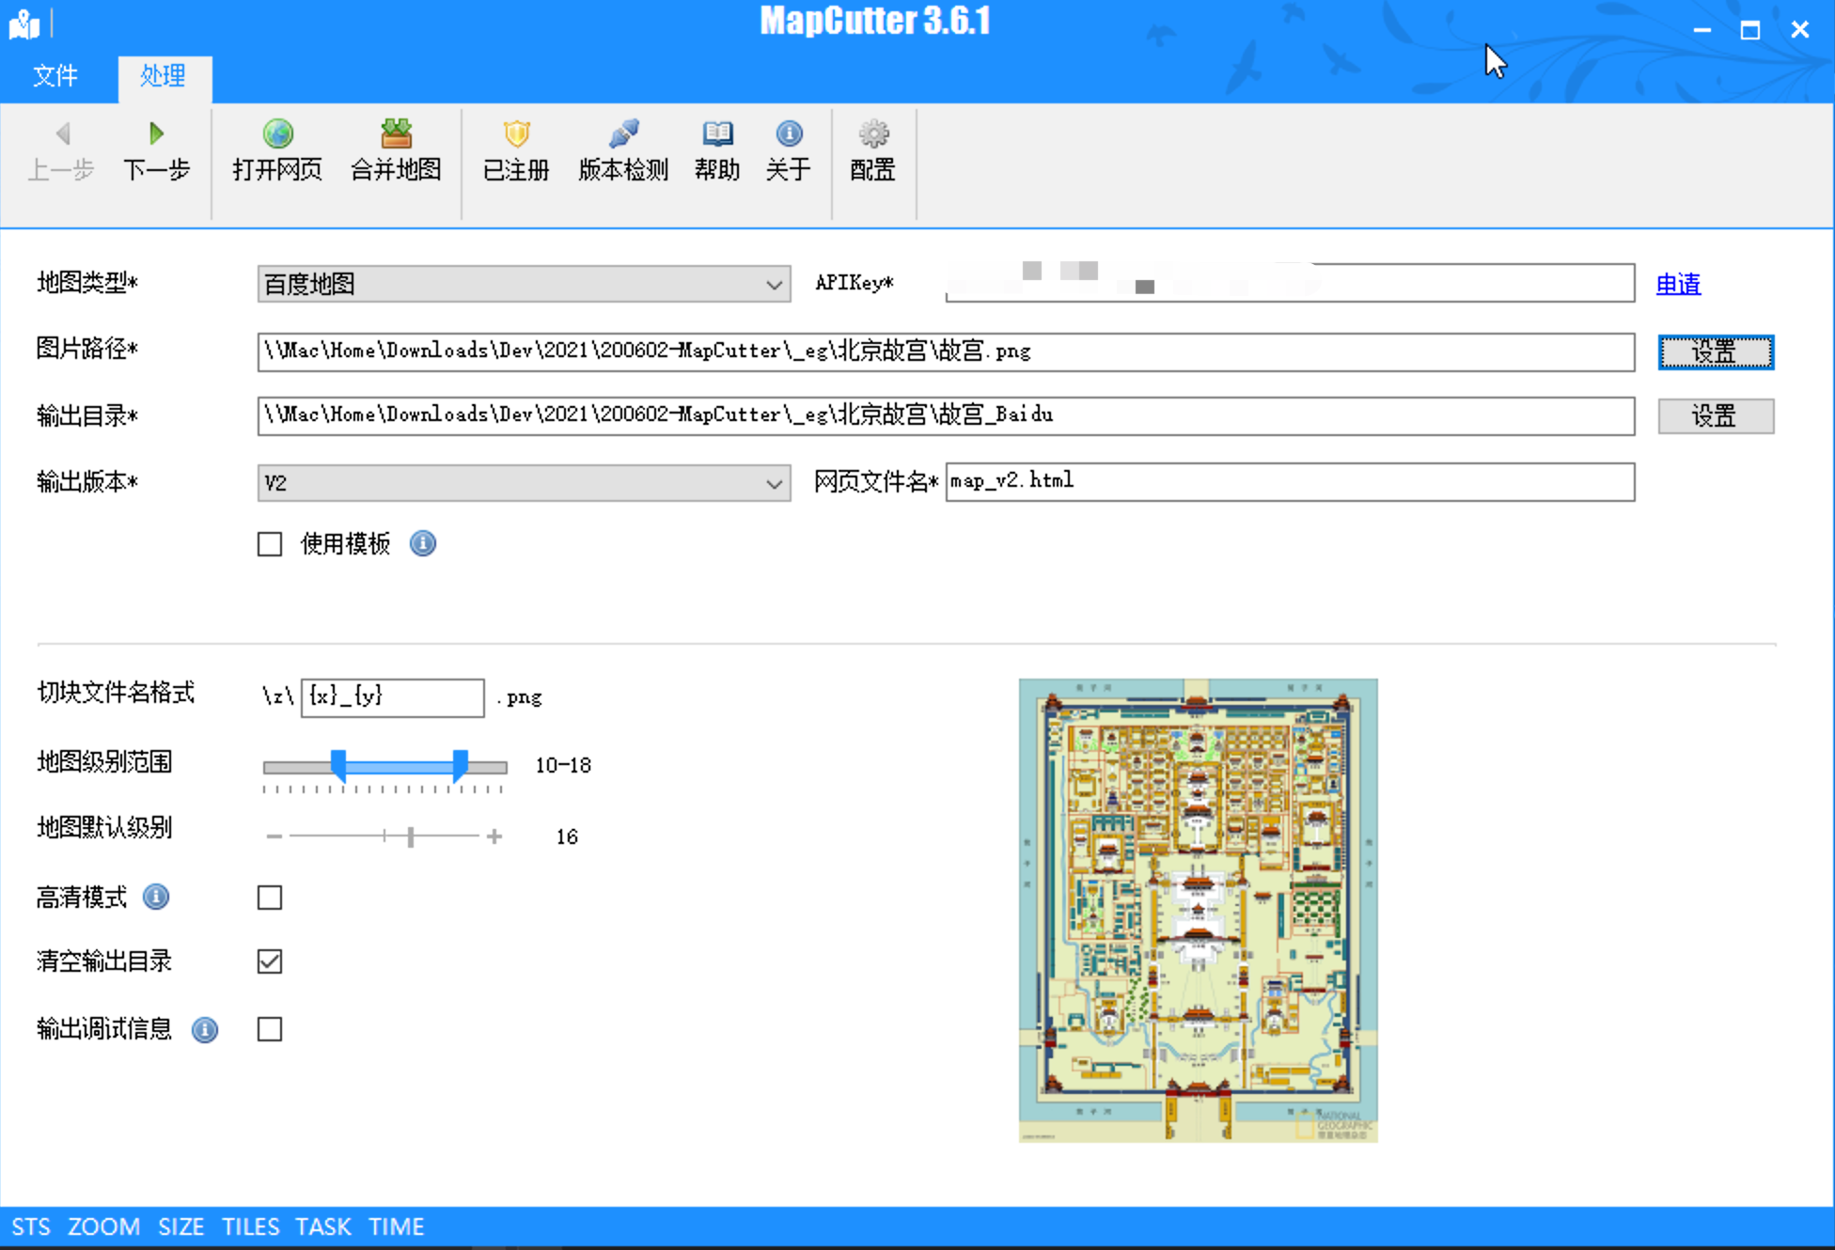Click the minus on 地图默认级别 slider

[x=274, y=836]
